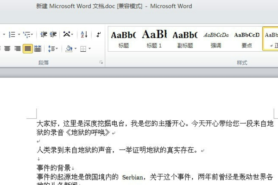This screenshot has height=185, width=278.
Task: Apply the 副标题 style
Action: [x=185, y=39]
